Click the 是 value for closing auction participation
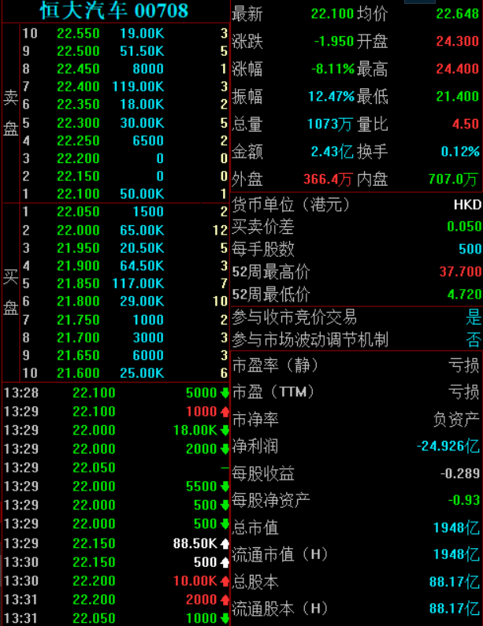Image resolution: width=483 pixels, height=626 pixels. point(473,317)
